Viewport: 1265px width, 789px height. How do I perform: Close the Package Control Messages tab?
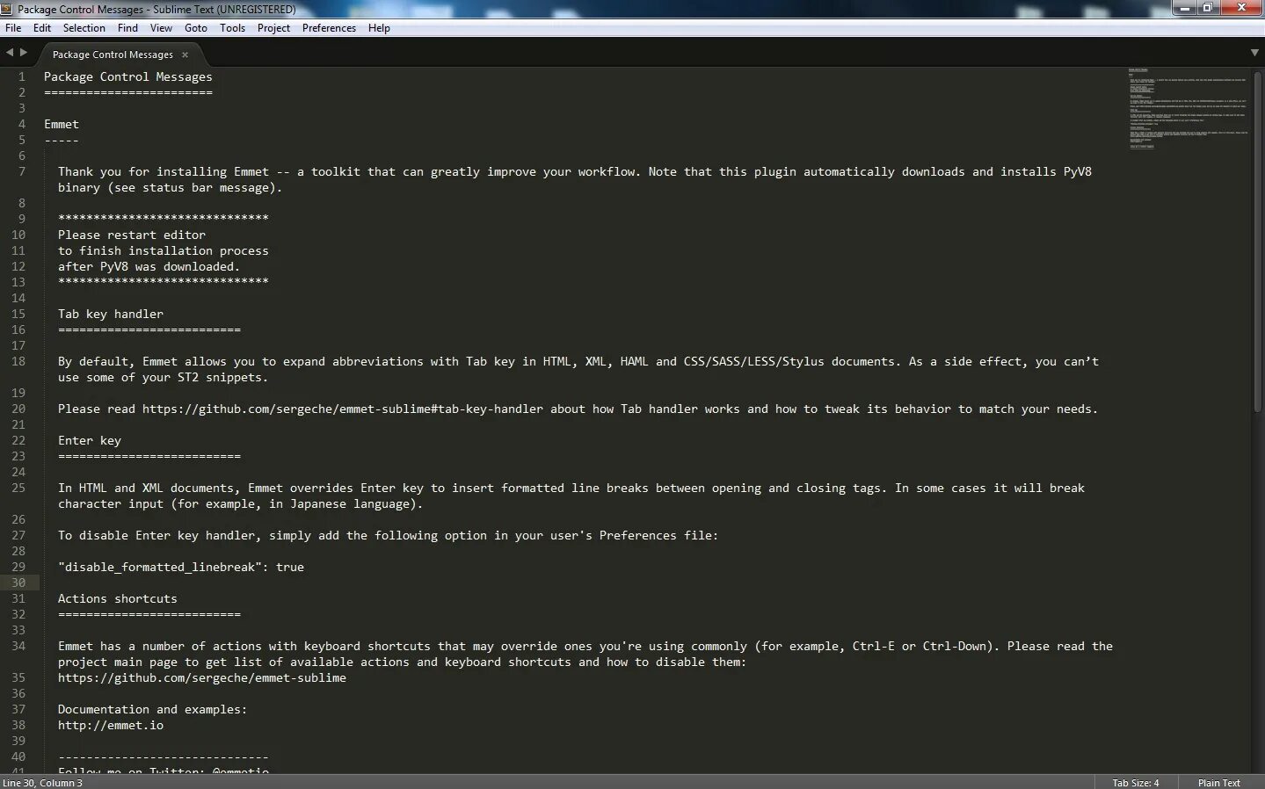click(x=185, y=54)
